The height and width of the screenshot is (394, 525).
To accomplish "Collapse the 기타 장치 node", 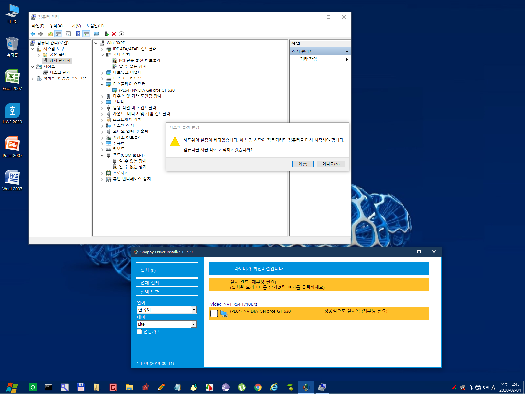I will click(x=102, y=55).
